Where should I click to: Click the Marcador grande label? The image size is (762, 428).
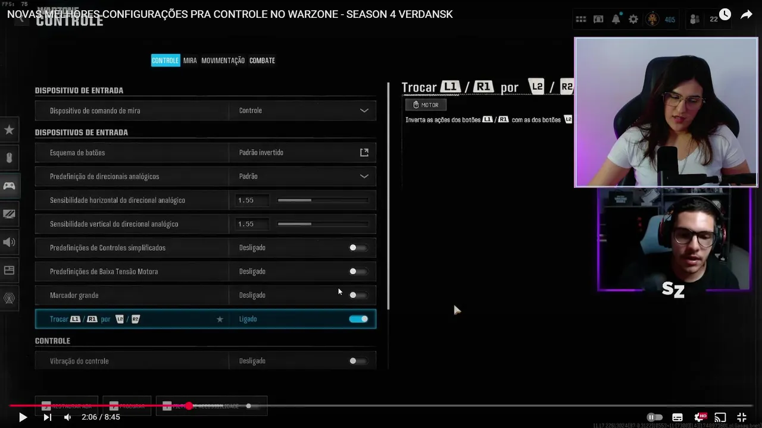click(74, 295)
